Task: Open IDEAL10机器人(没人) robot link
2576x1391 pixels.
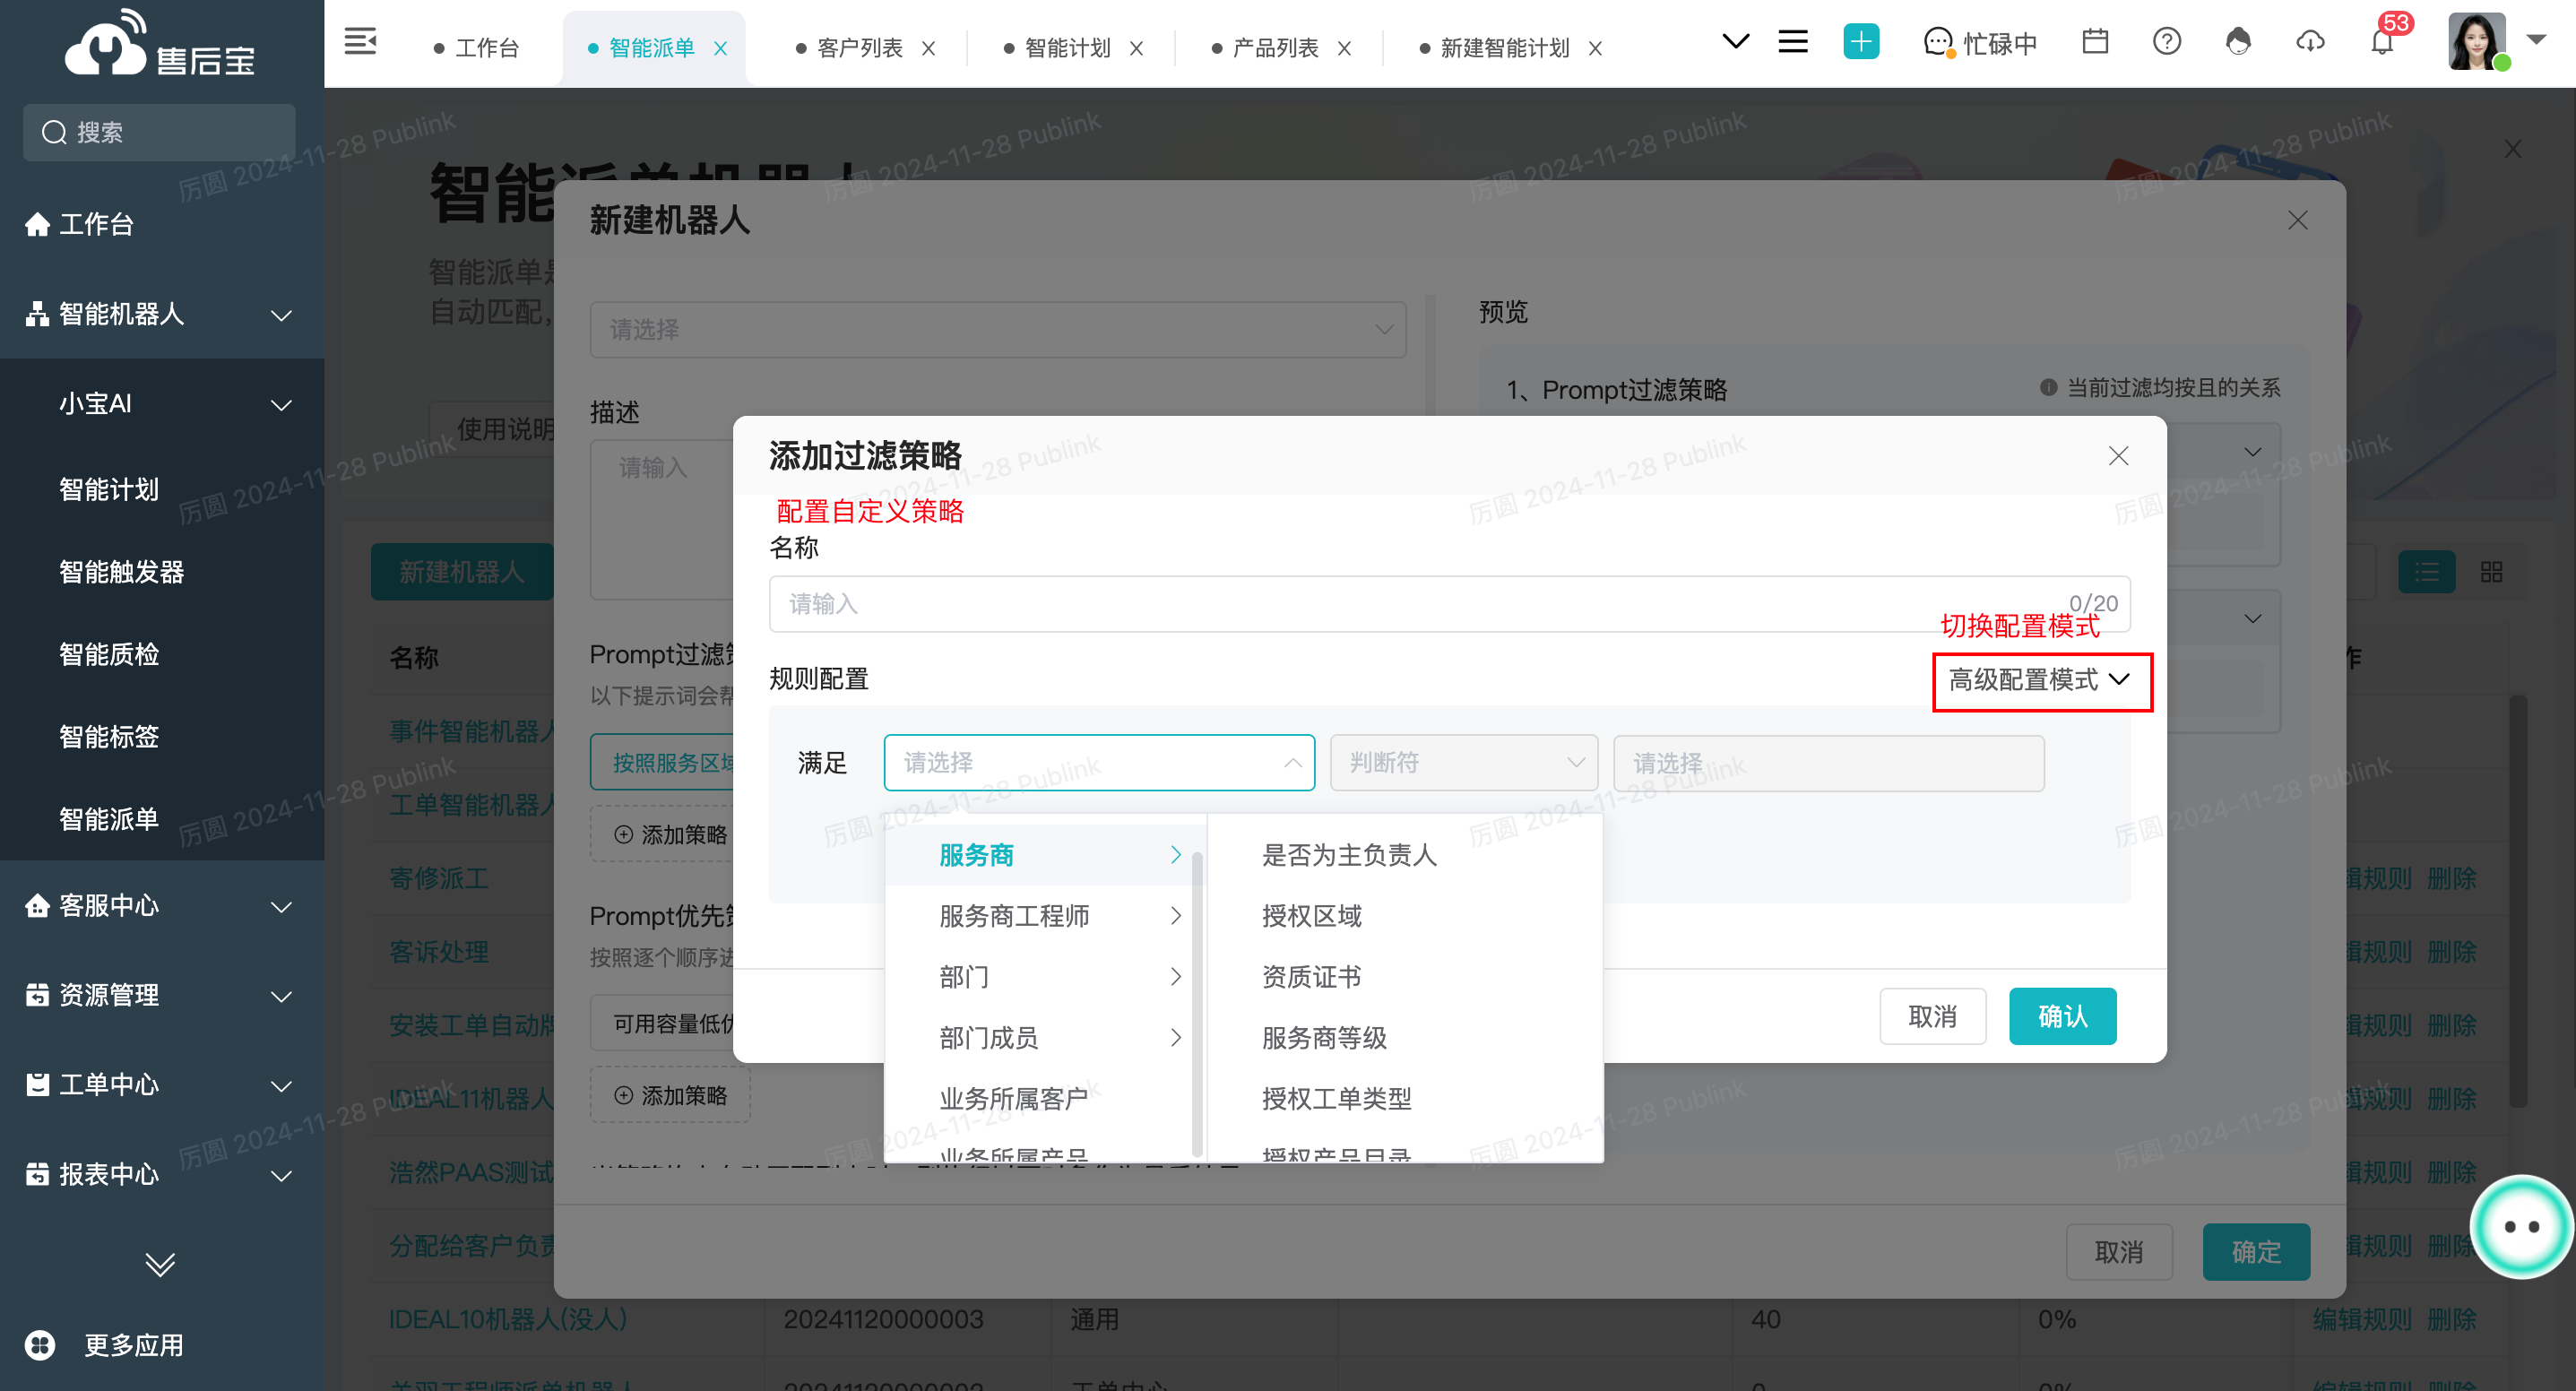Action: pos(508,1319)
